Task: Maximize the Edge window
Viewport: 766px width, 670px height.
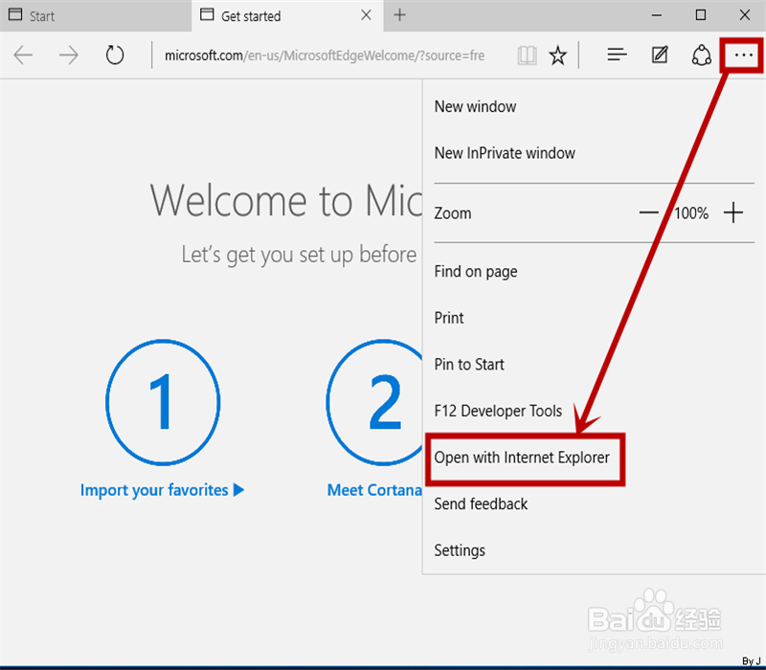Action: [701, 15]
